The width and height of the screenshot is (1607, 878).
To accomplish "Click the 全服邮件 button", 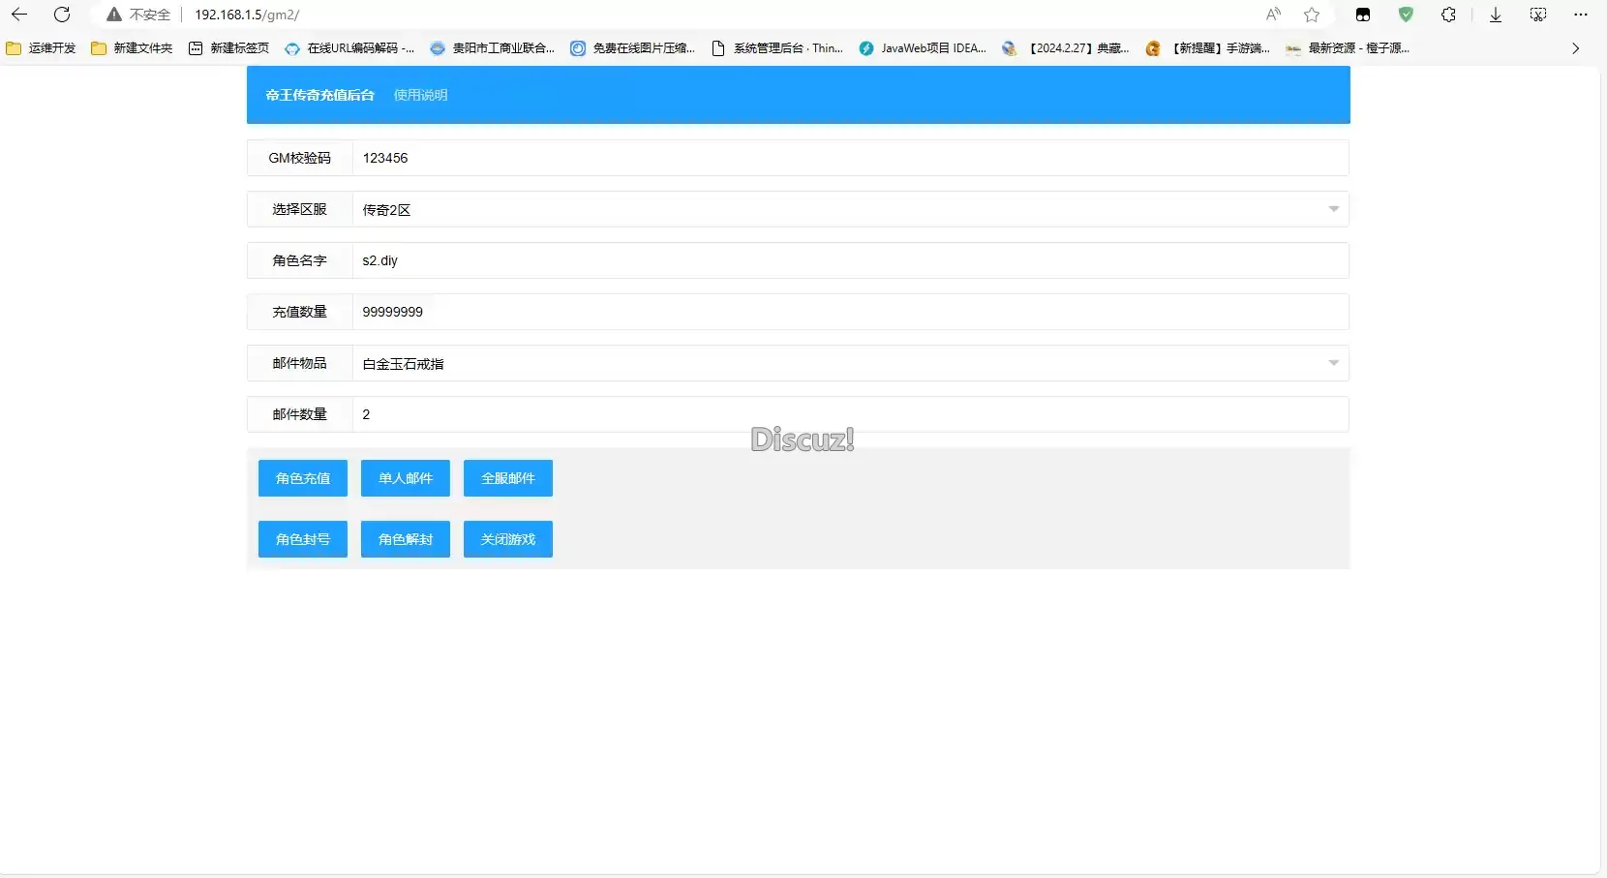I will tap(508, 478).
